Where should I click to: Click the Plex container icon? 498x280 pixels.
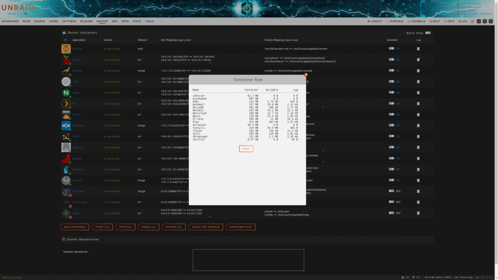pos(66,103)
